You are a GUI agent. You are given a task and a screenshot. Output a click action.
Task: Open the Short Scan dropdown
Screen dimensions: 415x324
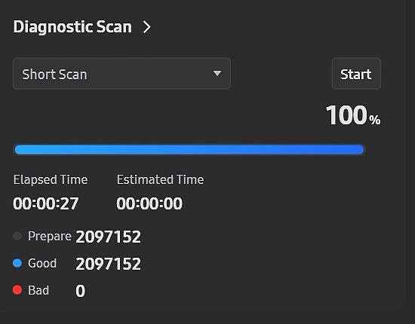click(121, 74)
